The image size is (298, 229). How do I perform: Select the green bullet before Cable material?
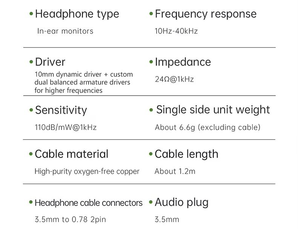[x=31, y=154]
